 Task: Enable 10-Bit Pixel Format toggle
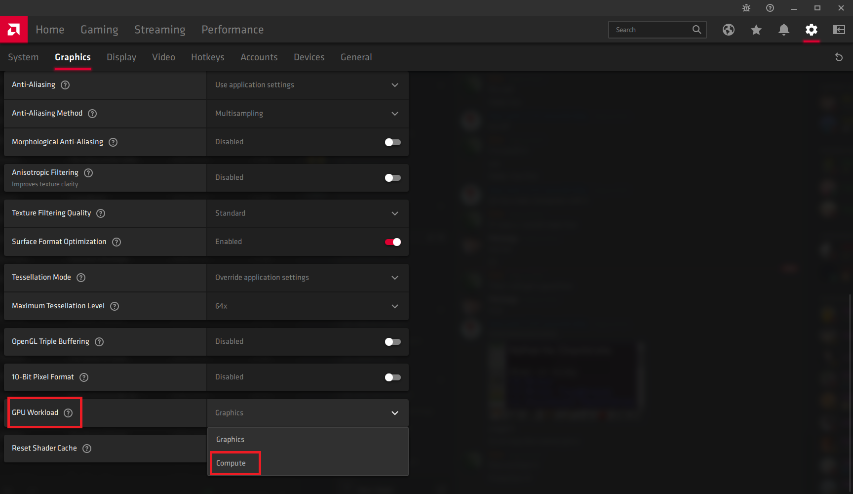pyautogui.click(x=393, y=377)
